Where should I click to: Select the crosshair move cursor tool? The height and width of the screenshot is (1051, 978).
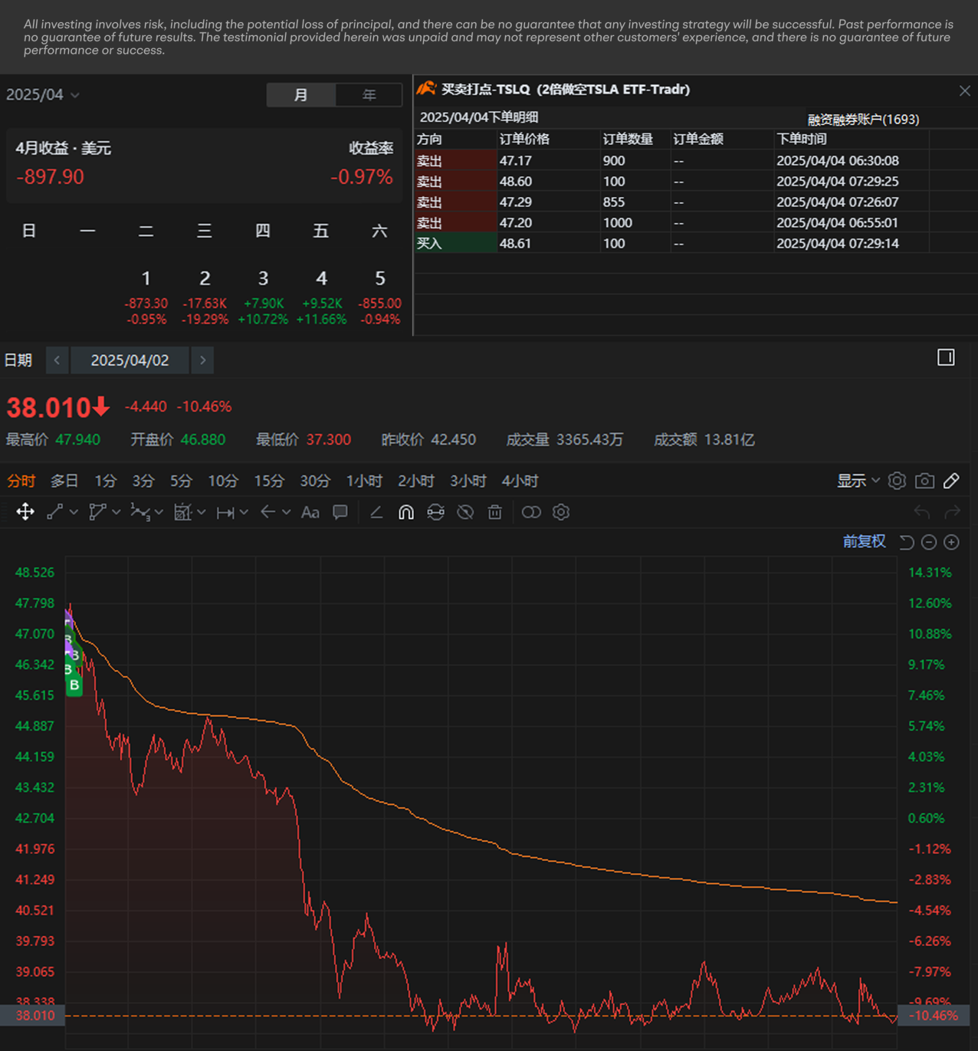25,512
